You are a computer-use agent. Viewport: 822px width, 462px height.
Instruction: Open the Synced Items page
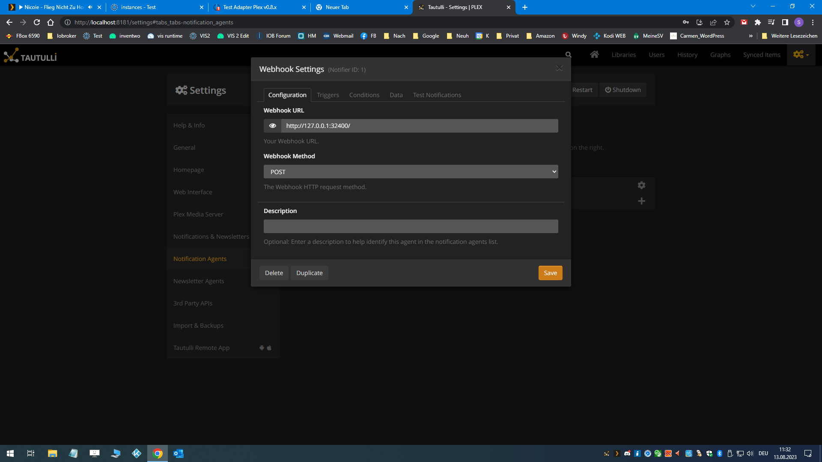(762, 55)
